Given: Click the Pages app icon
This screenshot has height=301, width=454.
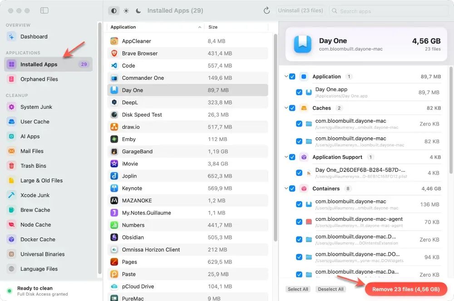Looking at the screenshot, I should coord(114,262).
